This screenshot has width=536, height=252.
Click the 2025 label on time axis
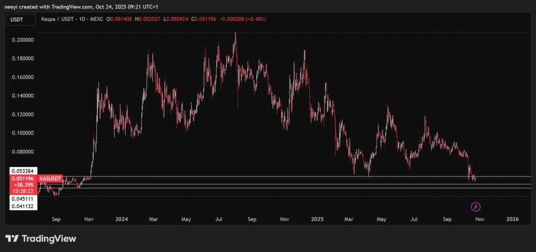point(317,220)
